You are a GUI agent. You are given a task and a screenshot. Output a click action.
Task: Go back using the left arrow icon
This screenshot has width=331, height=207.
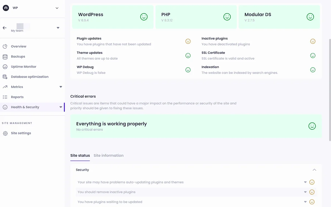[x=5, y=28]
